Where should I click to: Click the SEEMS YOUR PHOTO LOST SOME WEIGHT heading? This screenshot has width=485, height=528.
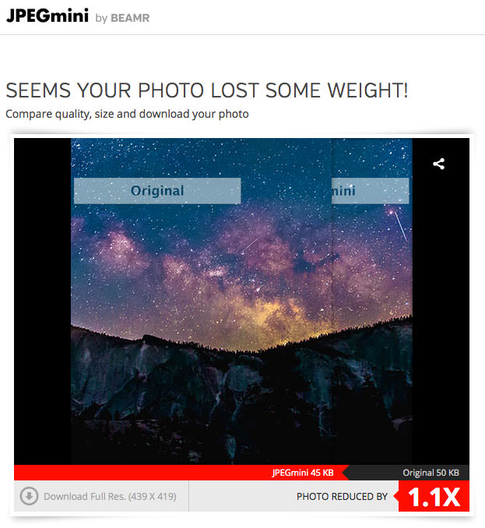click(207, 90)
